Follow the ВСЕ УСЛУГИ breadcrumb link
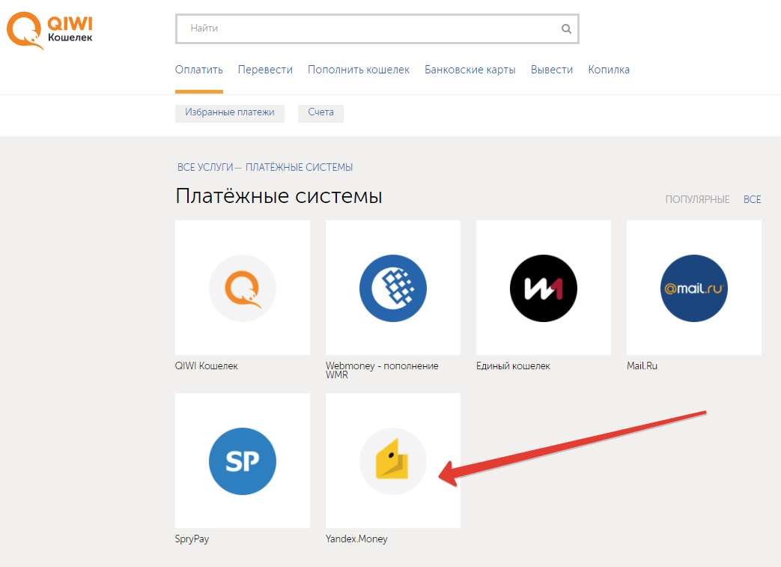This screenshot has width=781, height=567. 205,168
